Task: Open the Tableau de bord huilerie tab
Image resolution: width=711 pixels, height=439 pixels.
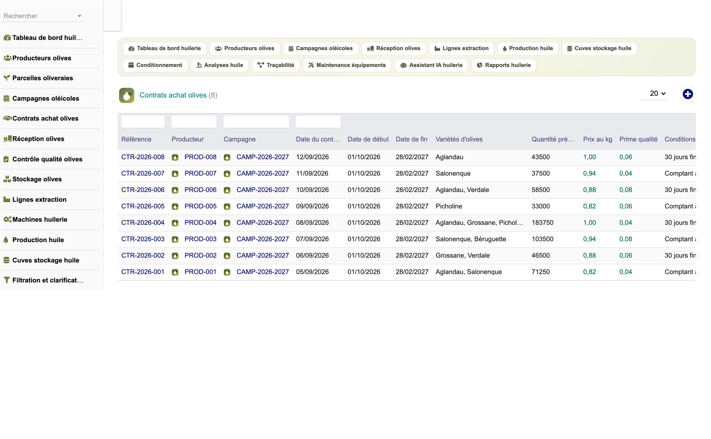Action: click(x=164, y=48)
